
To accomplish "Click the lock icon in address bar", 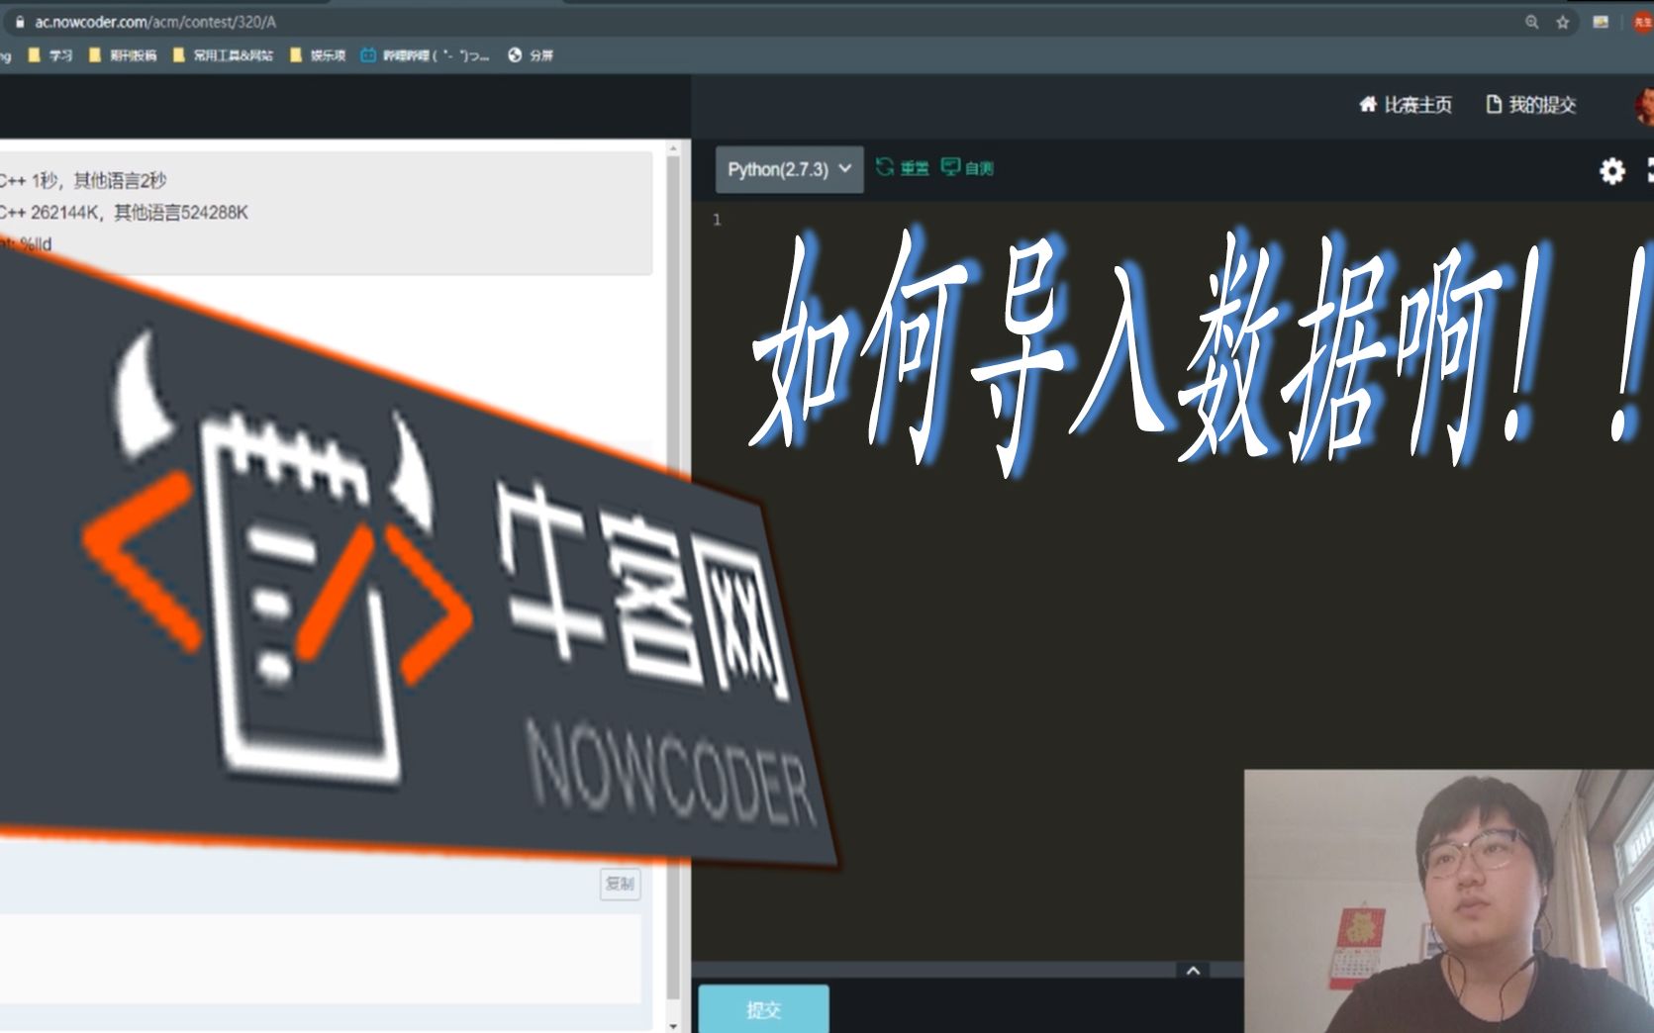I will click(x=20, y=22).
